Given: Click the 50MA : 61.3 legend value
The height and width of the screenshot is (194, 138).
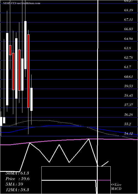Looking at the screenshot, I should pos(17,173).
